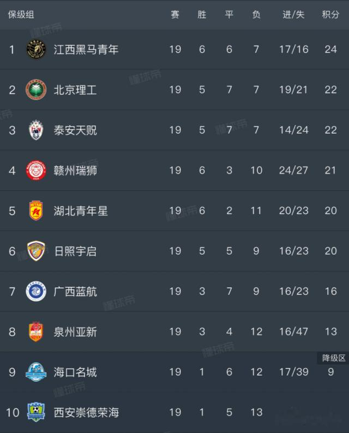Viewport: 349px width, 433px height.
Task: Click the 北京理工 team crest
Action: (x=37, y=90)
